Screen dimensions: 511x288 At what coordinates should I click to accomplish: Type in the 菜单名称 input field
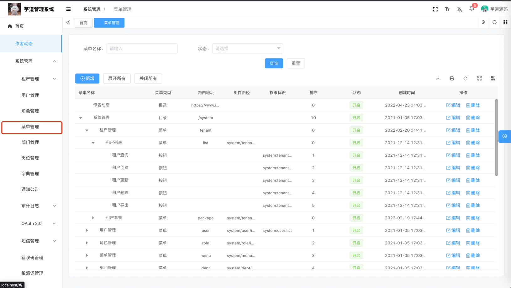[x=142, y=48]
